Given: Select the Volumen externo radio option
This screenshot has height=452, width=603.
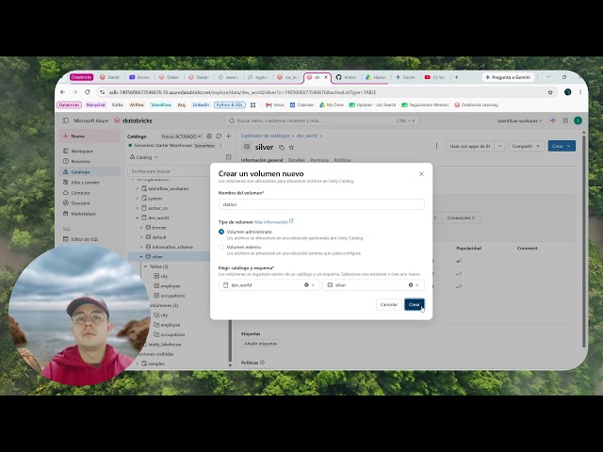Looking at the screenshot, I should (221, 247).
